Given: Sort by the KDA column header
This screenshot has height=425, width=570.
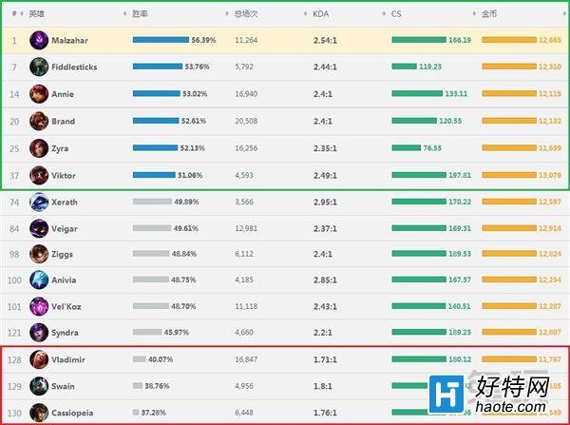Looking at the screenshot, I should [x=321, y=14].
